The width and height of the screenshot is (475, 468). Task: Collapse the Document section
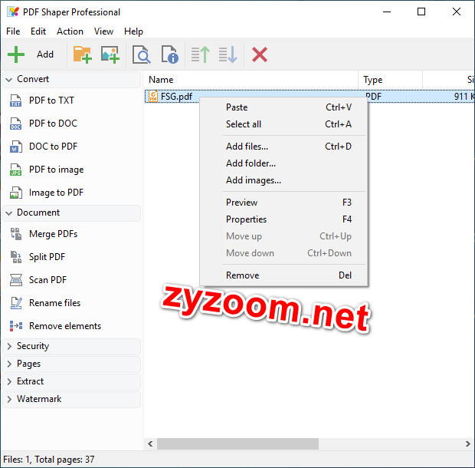click(x=9, y=213)
